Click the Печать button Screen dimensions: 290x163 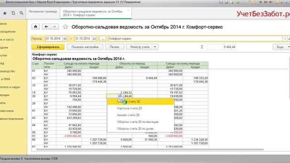115,47
